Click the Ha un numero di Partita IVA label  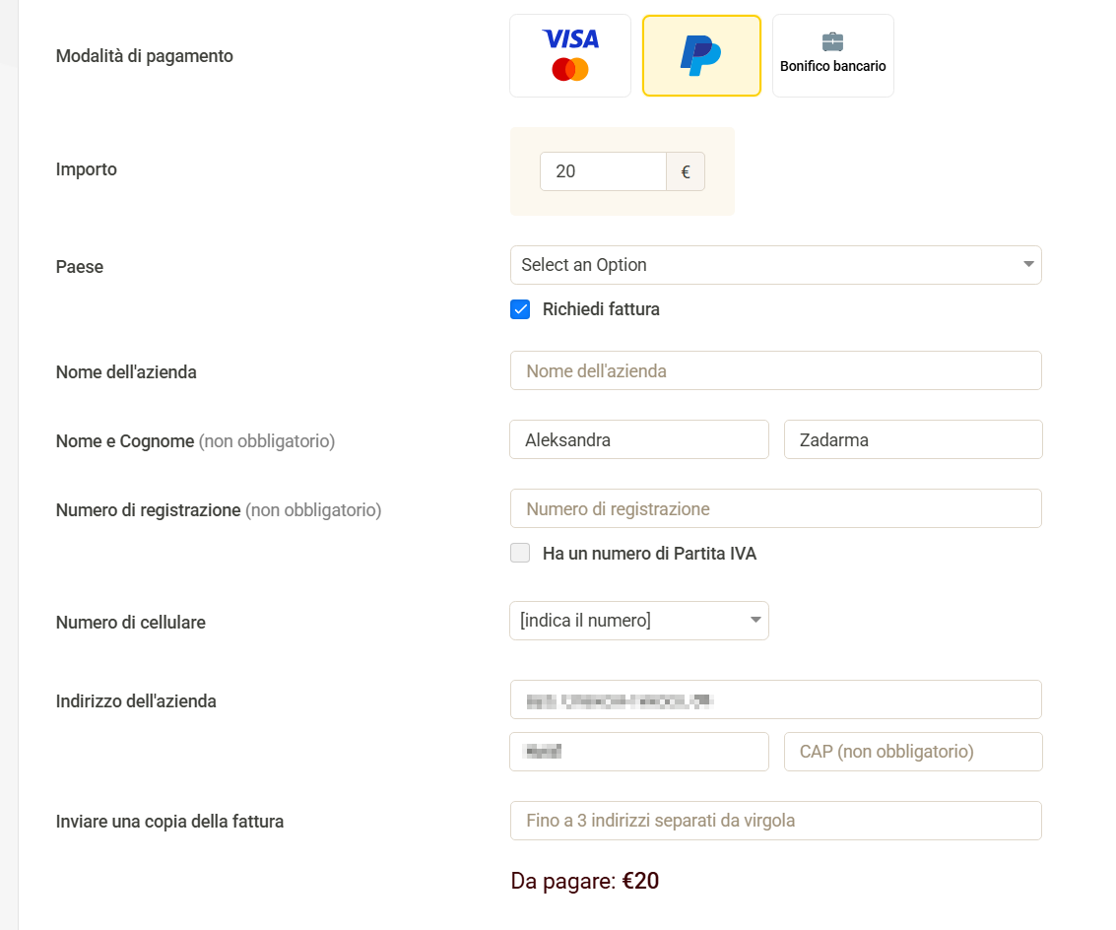[x=649, y=554]
